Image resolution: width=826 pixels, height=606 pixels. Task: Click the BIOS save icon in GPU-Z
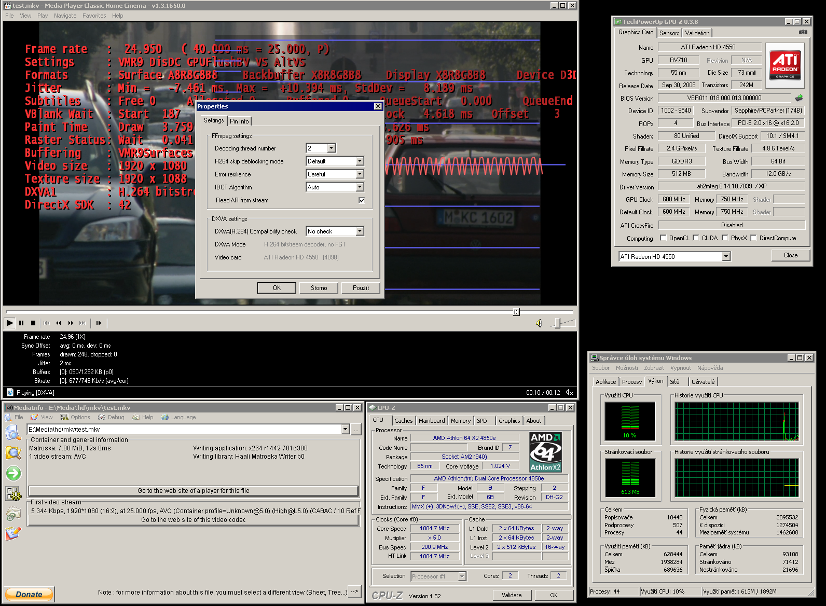point(799,98)
